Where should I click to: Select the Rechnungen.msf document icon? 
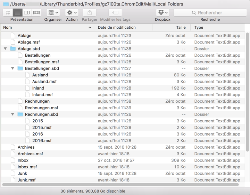point(20,108)
